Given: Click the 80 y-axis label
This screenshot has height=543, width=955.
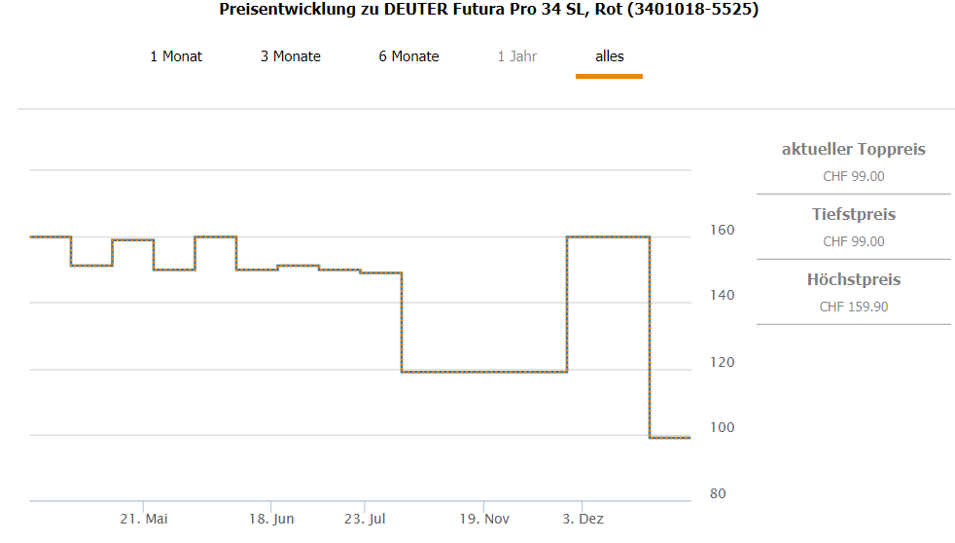Looking at the screenshot, I should (718, 493).
